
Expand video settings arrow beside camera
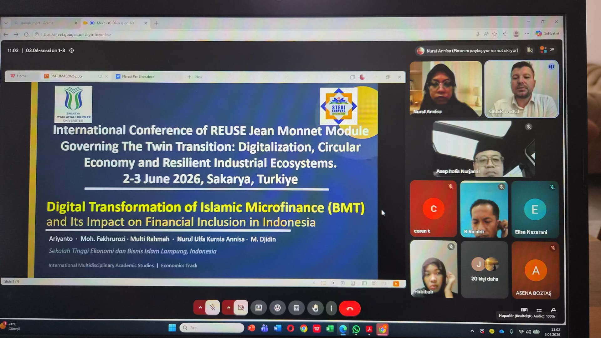coord(229,308)
